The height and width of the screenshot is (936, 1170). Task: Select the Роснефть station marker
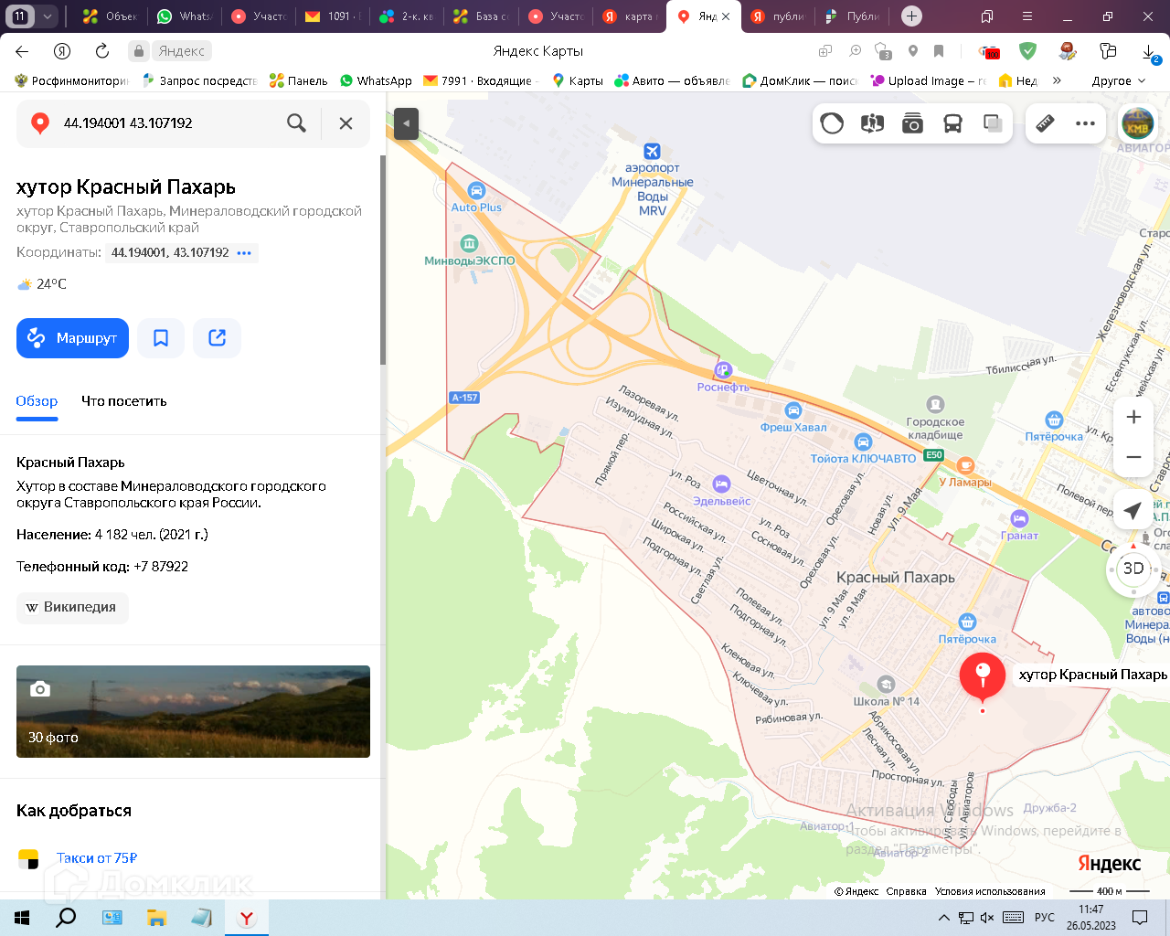tap(723, 370)
